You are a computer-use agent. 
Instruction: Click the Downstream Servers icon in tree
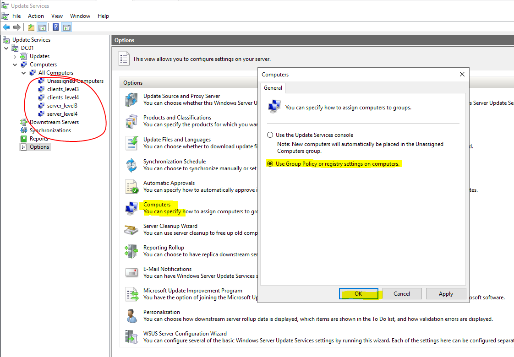tap(24, 122)
